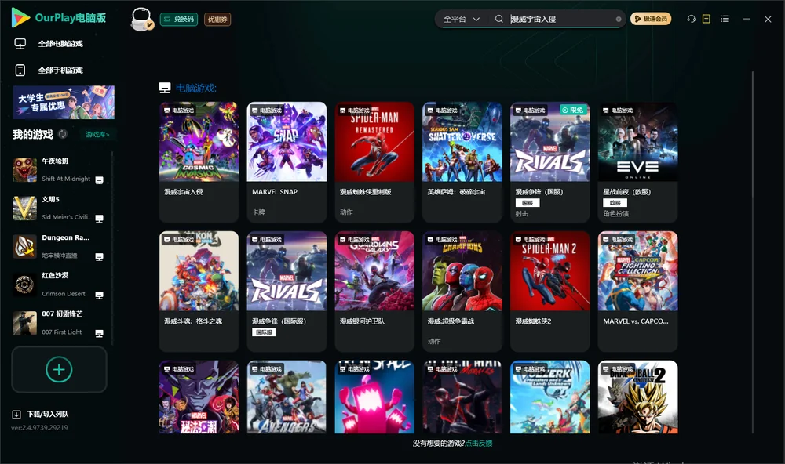
Task: Open the 漫威银河护卫队 game card
Action: pos(374,292)
